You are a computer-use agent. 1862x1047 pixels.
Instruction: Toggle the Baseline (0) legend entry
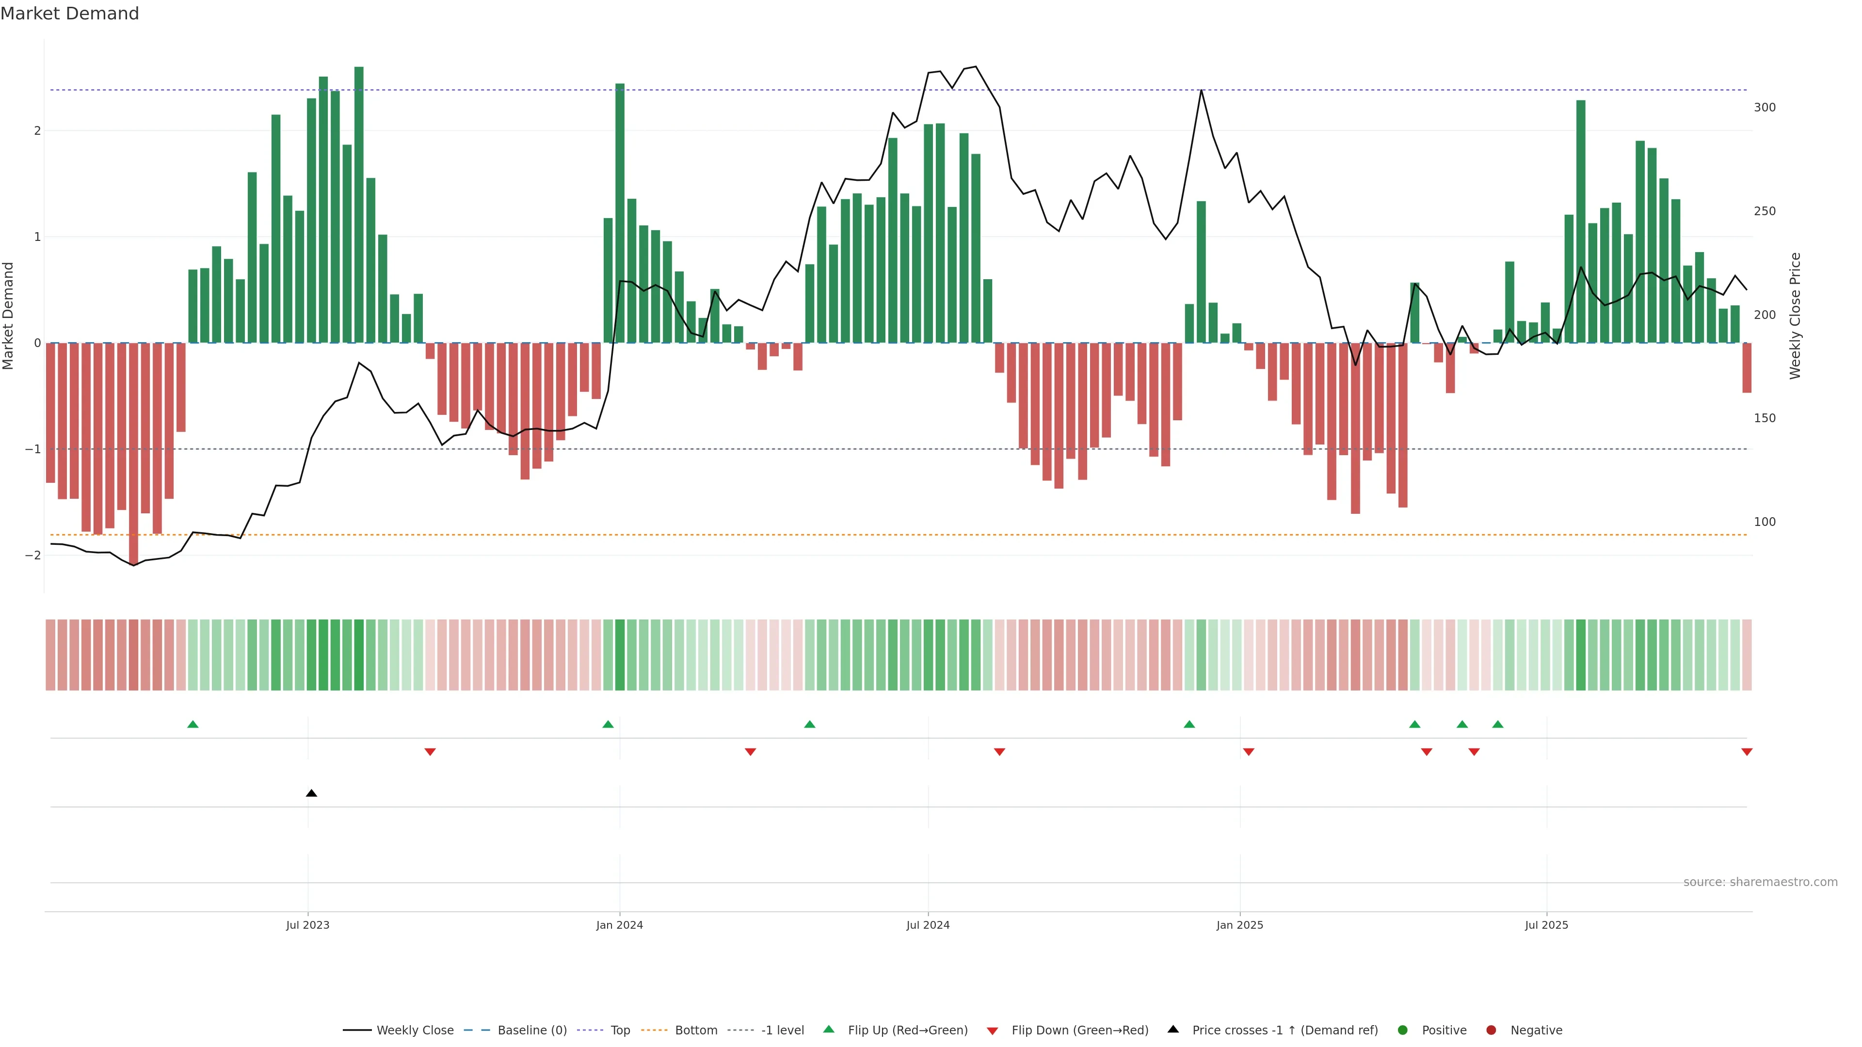click(x=532, y=1031)
